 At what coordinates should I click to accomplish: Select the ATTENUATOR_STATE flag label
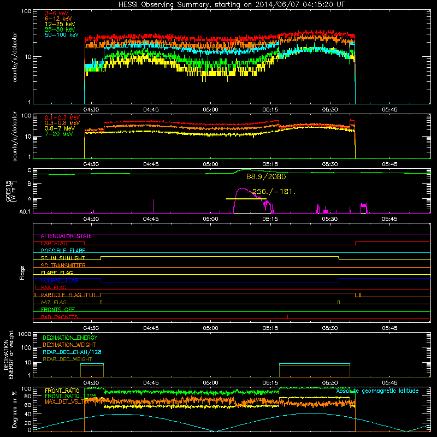click(66, 237)
